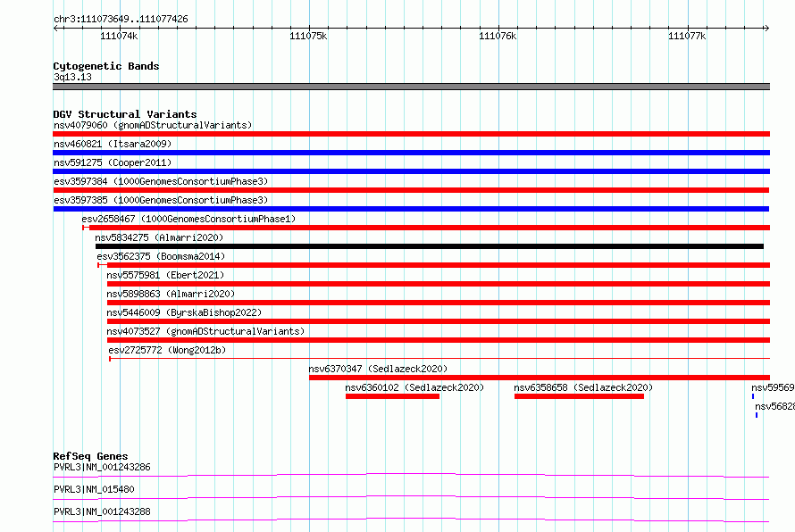Click the red nsv4079060 gnomAD variant bar
This screenshot has height=532, width=795.
click(x=411, y=134)
